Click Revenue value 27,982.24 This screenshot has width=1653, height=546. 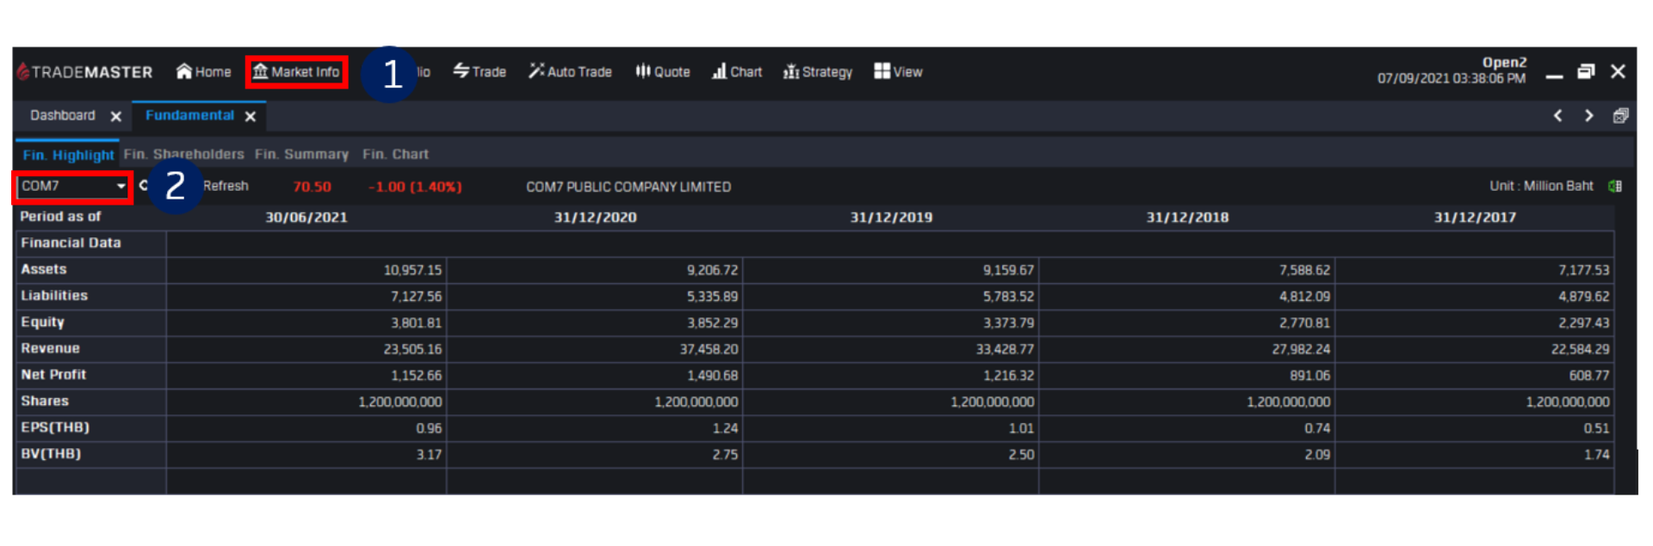[1301, 349]
